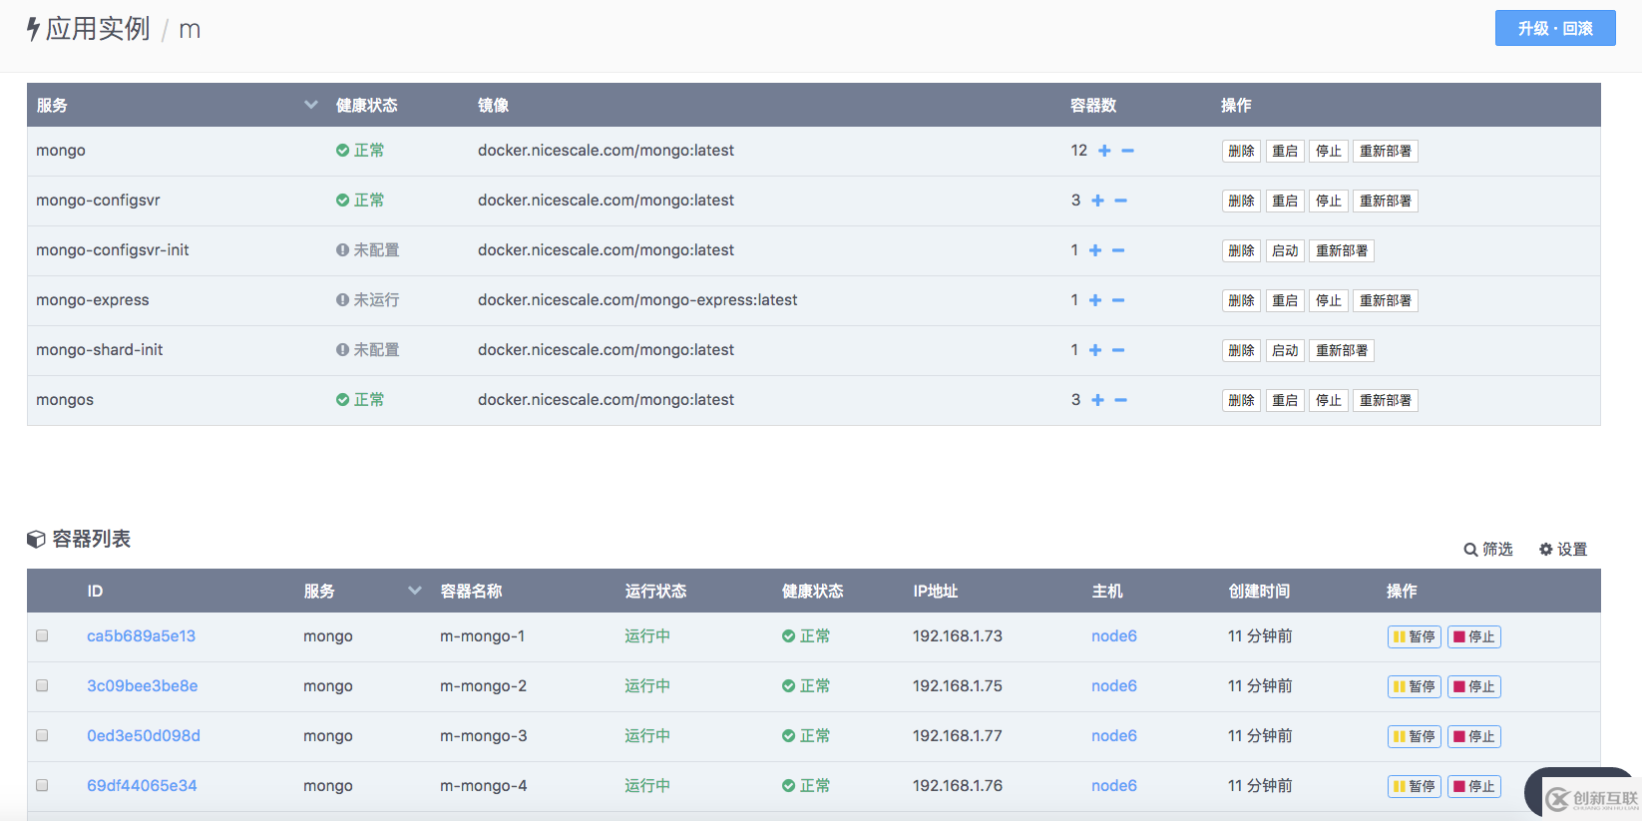Redeploy the mongo-shard-init service (重新部署)
The width and height of the screenshot is (1642, 821).
1341,350
